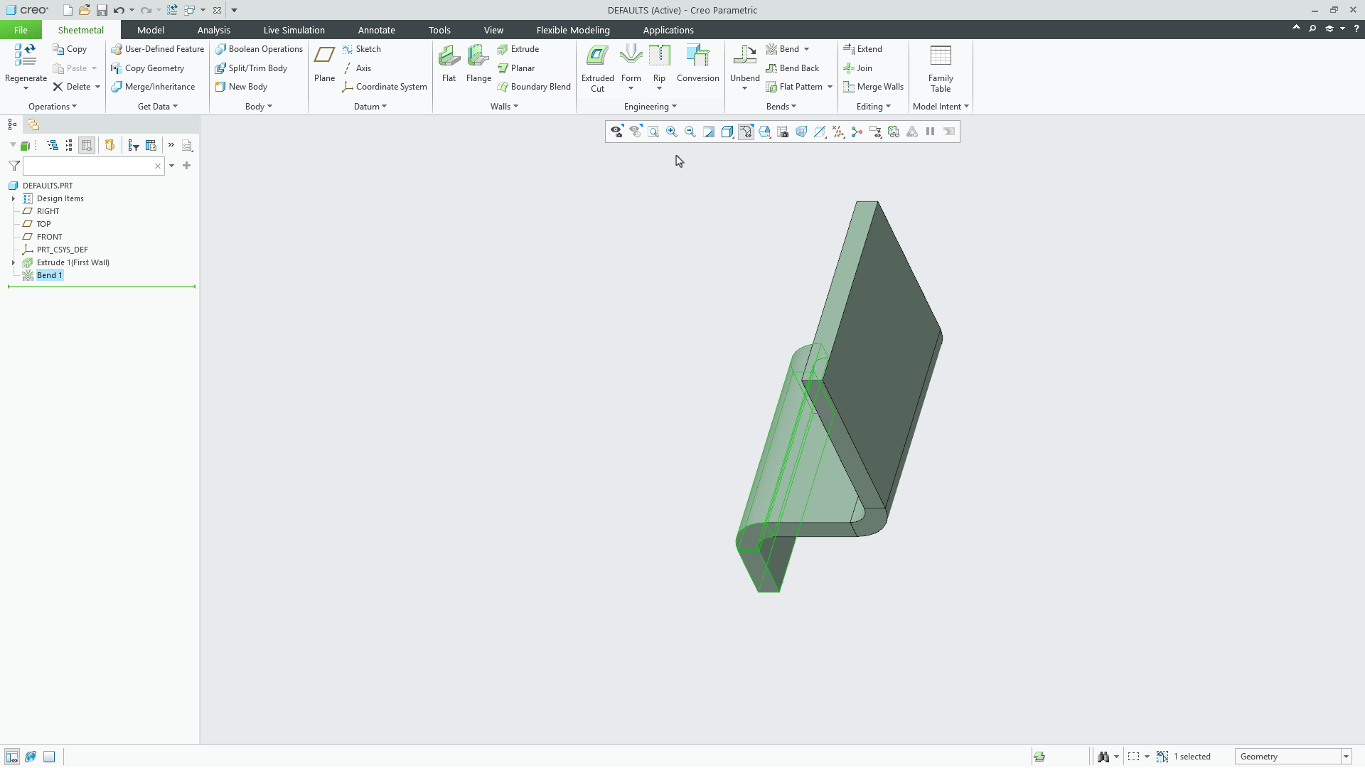1365x768 pixels.
Task: Open the Analysis ribbon tab
Action: 213,30
